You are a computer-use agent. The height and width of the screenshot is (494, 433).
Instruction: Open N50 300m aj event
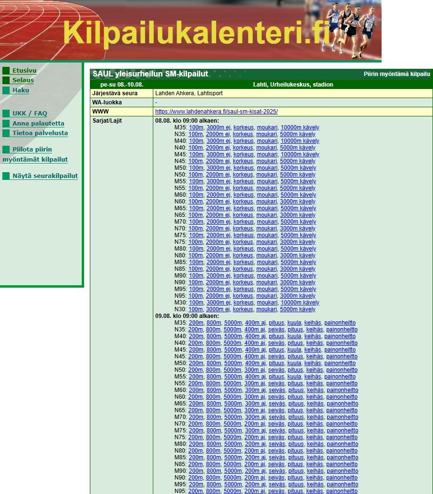[255, 370]
